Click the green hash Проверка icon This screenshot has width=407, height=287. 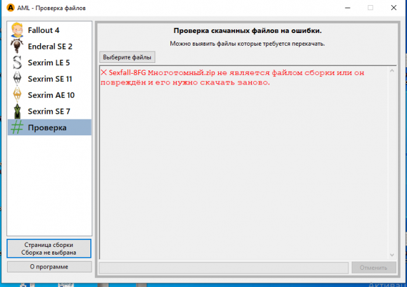18,128
